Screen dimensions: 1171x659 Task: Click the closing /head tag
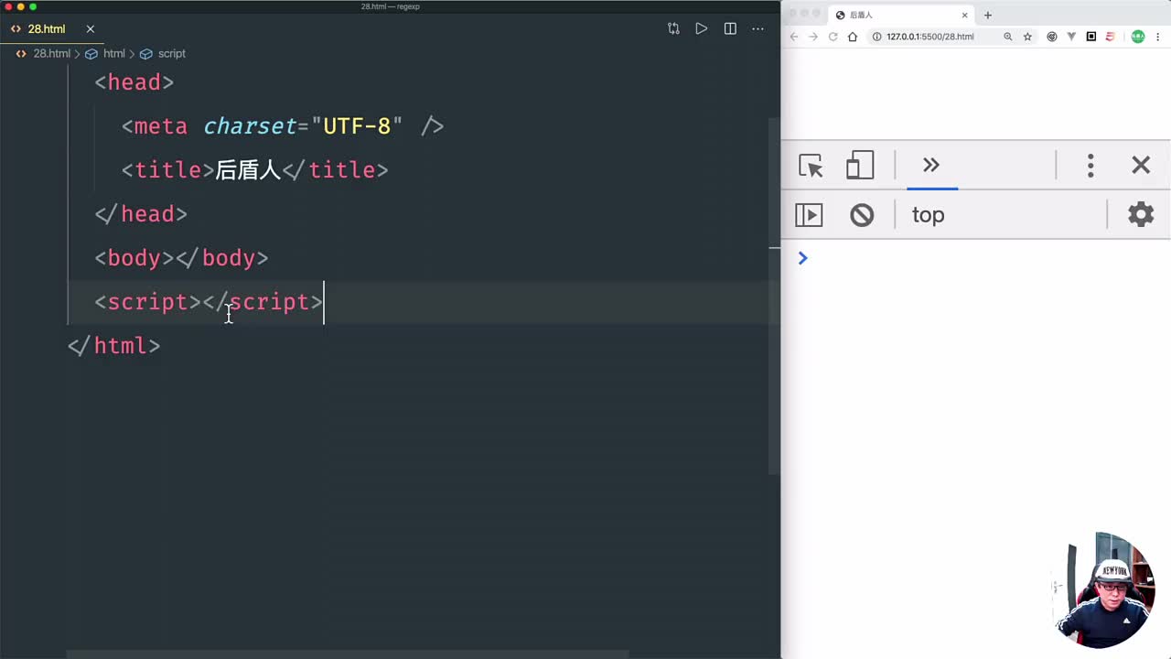(x=141, y=214)
